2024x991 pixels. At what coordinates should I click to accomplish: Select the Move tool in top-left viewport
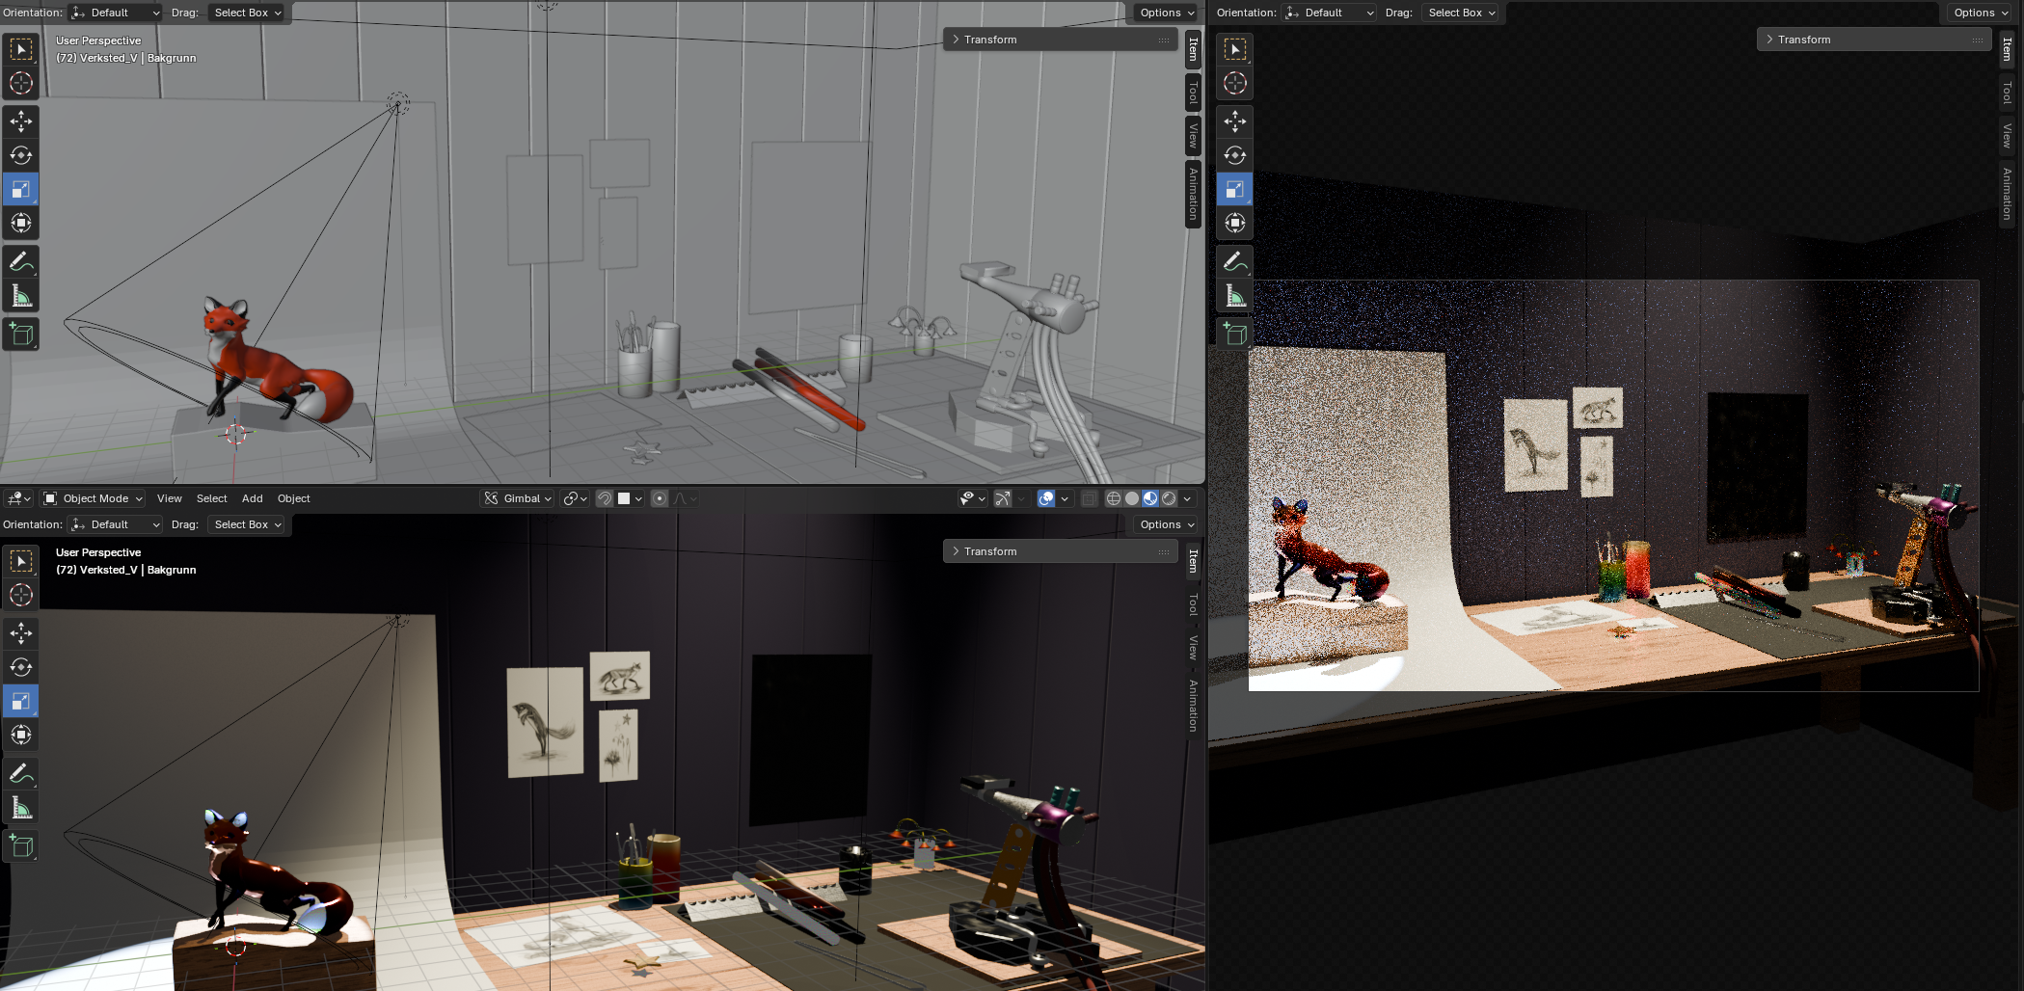21,121
